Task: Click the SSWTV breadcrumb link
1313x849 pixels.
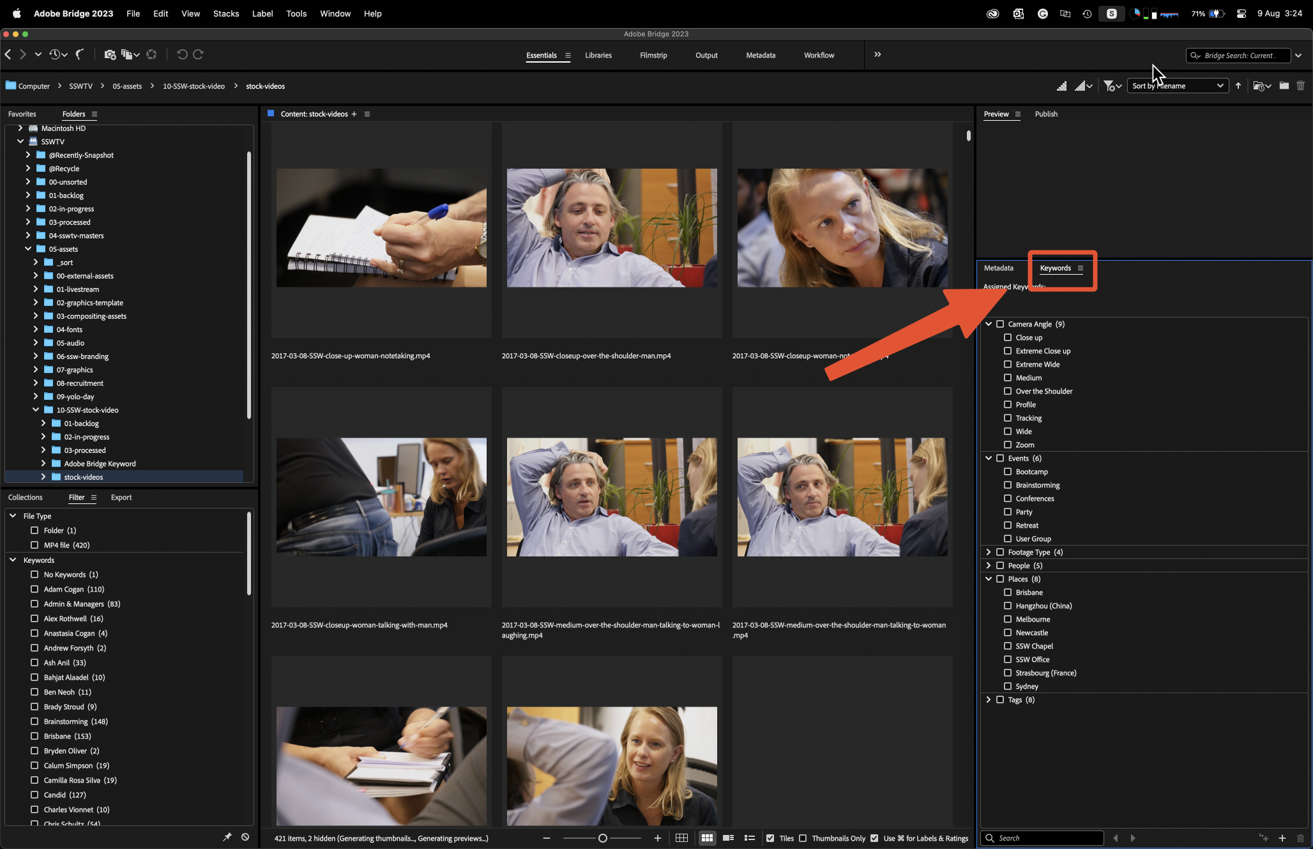Action: pyautogui.click(x=80, y=86)
